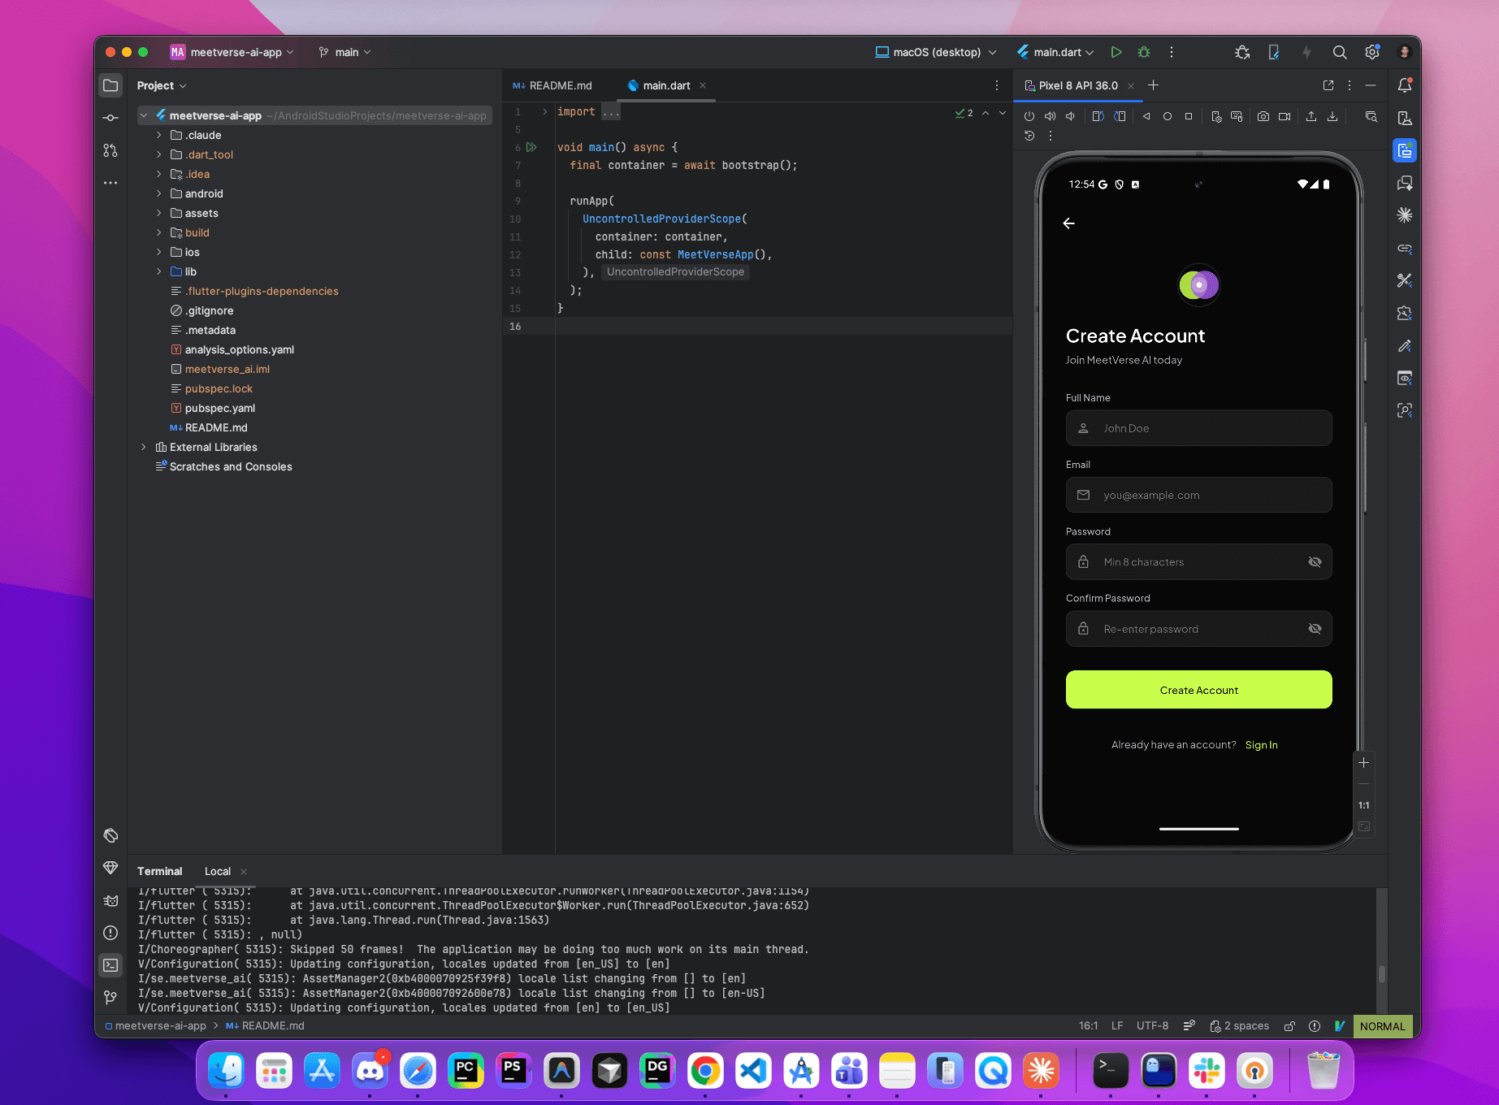Open Search Everywhere with the magnifier icon
The image size is (1499, 1105).
point(1340,51)
